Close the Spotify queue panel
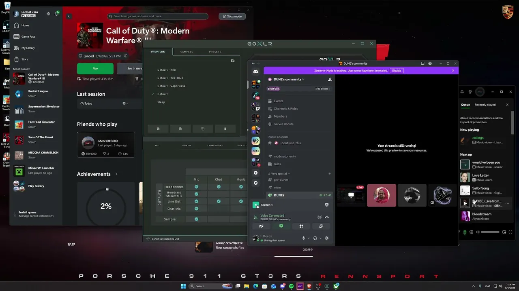Viewport: 519px width, 291px height. pos(507,105)
